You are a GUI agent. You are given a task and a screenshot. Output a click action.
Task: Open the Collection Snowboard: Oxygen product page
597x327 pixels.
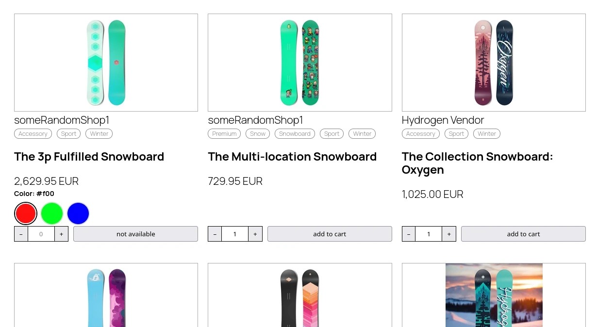(477, 163)
